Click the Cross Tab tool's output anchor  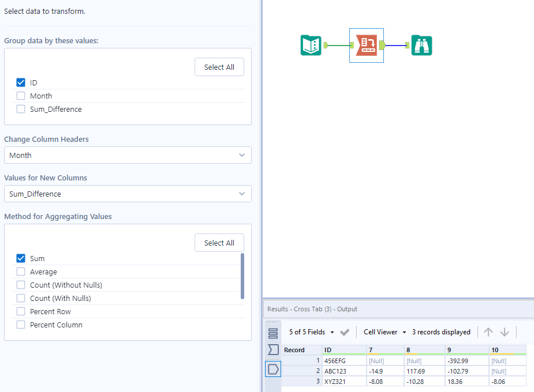tap(383, 45)
